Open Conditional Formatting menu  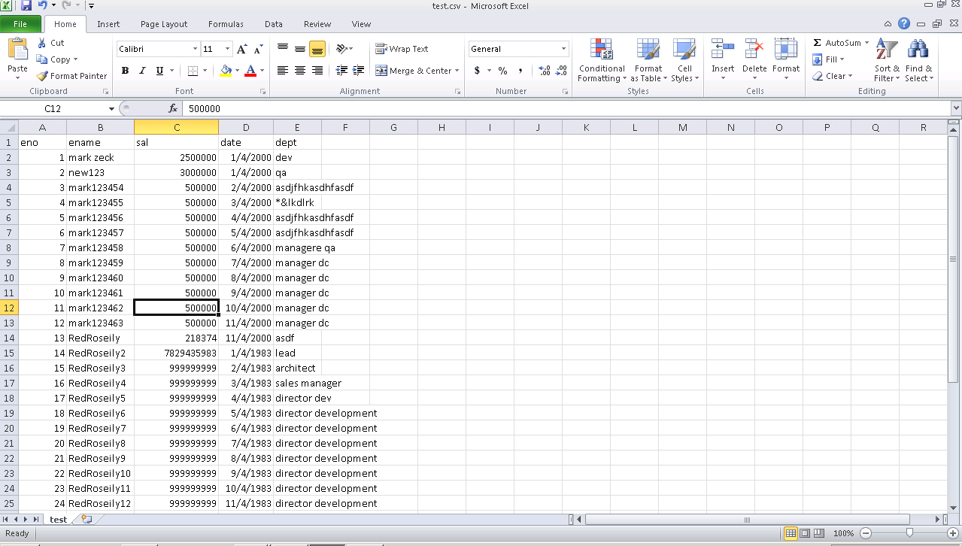click(x=602, y=60)
